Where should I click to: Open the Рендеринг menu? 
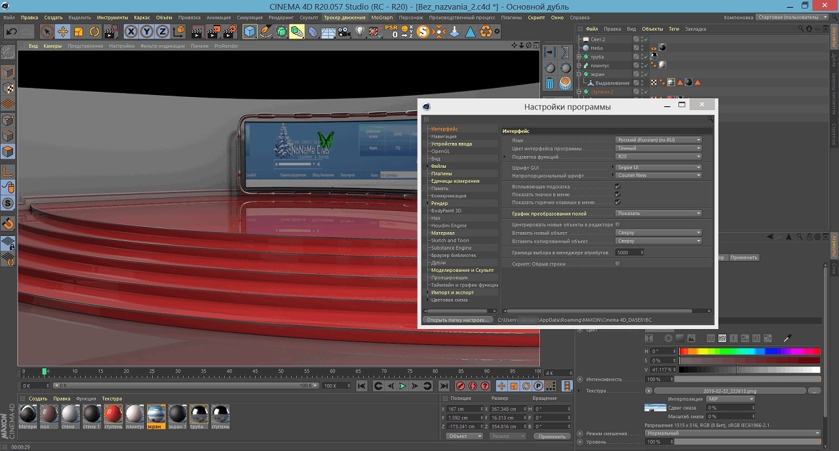(x=281, y=18)
